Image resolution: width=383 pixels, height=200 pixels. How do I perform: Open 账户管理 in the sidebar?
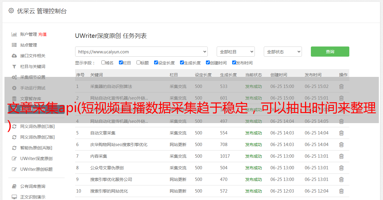tap(29, 34)
